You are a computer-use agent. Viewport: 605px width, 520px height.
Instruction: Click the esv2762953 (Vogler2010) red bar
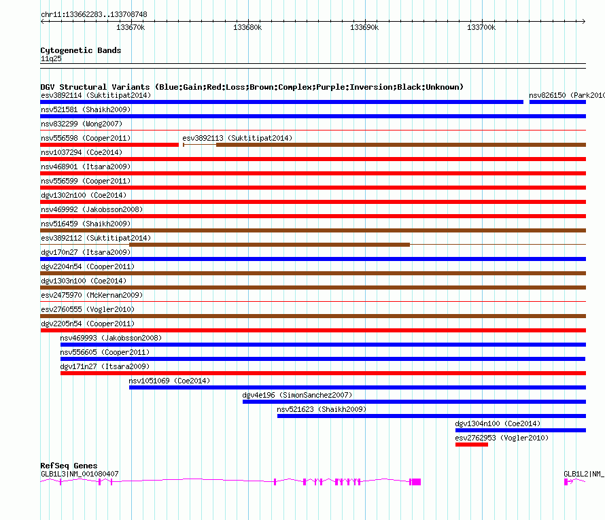[x=472, y=445]
